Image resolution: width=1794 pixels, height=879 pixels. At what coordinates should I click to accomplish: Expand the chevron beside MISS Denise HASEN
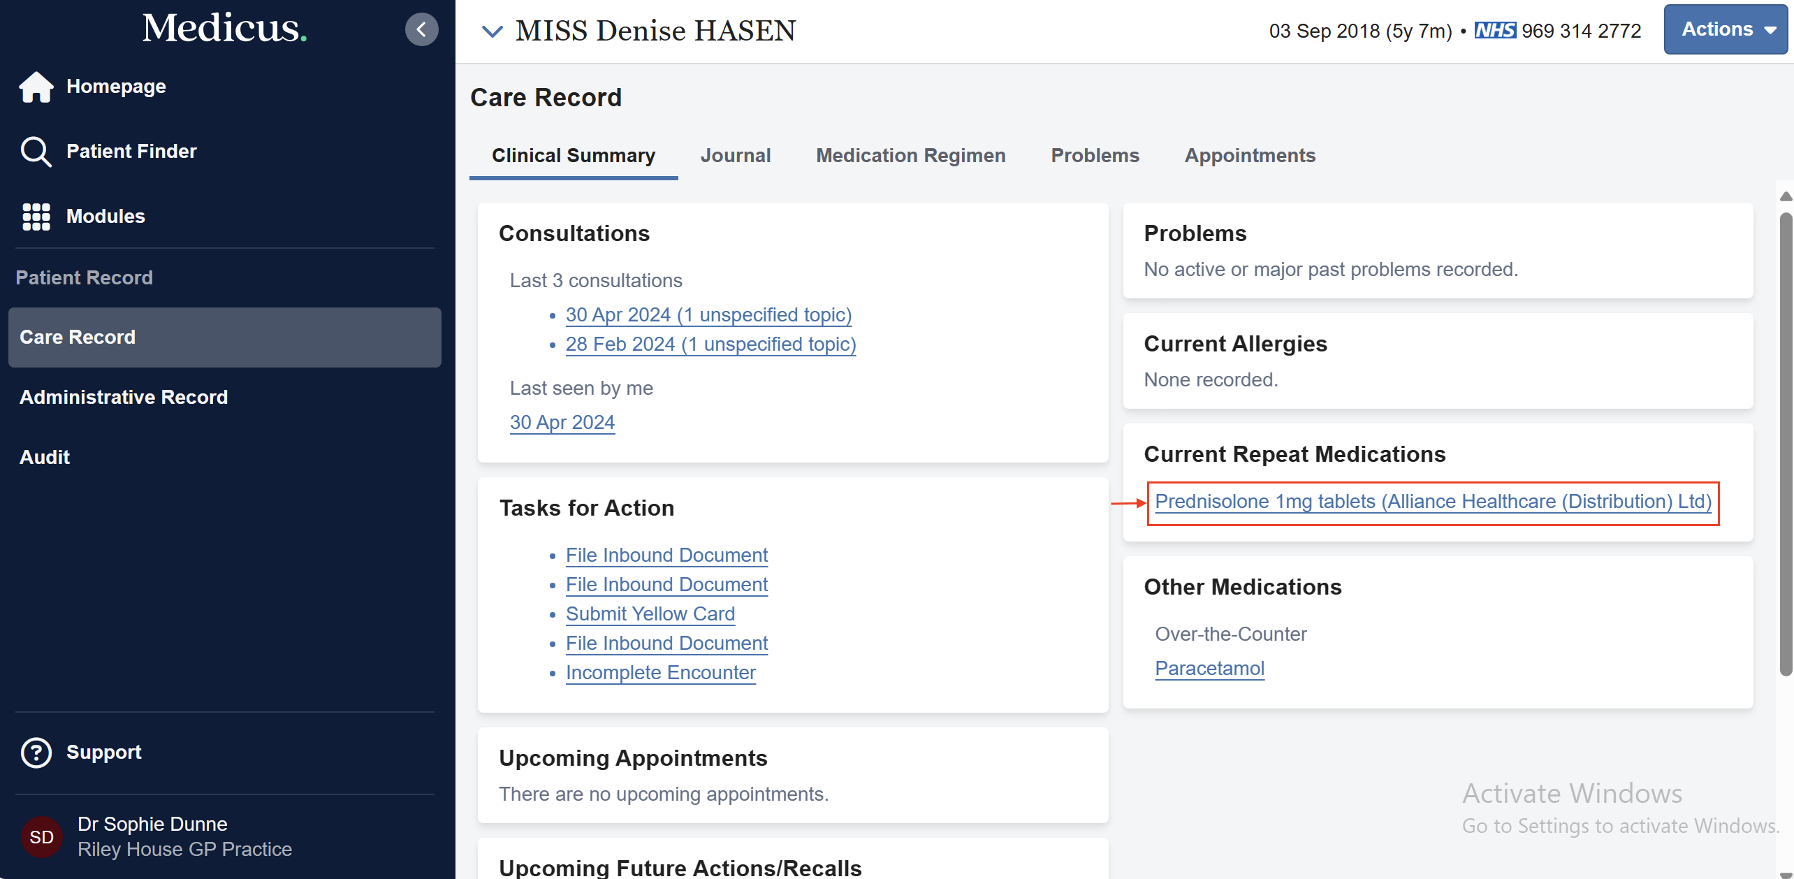pyautogui.click(x=492, y=31)
